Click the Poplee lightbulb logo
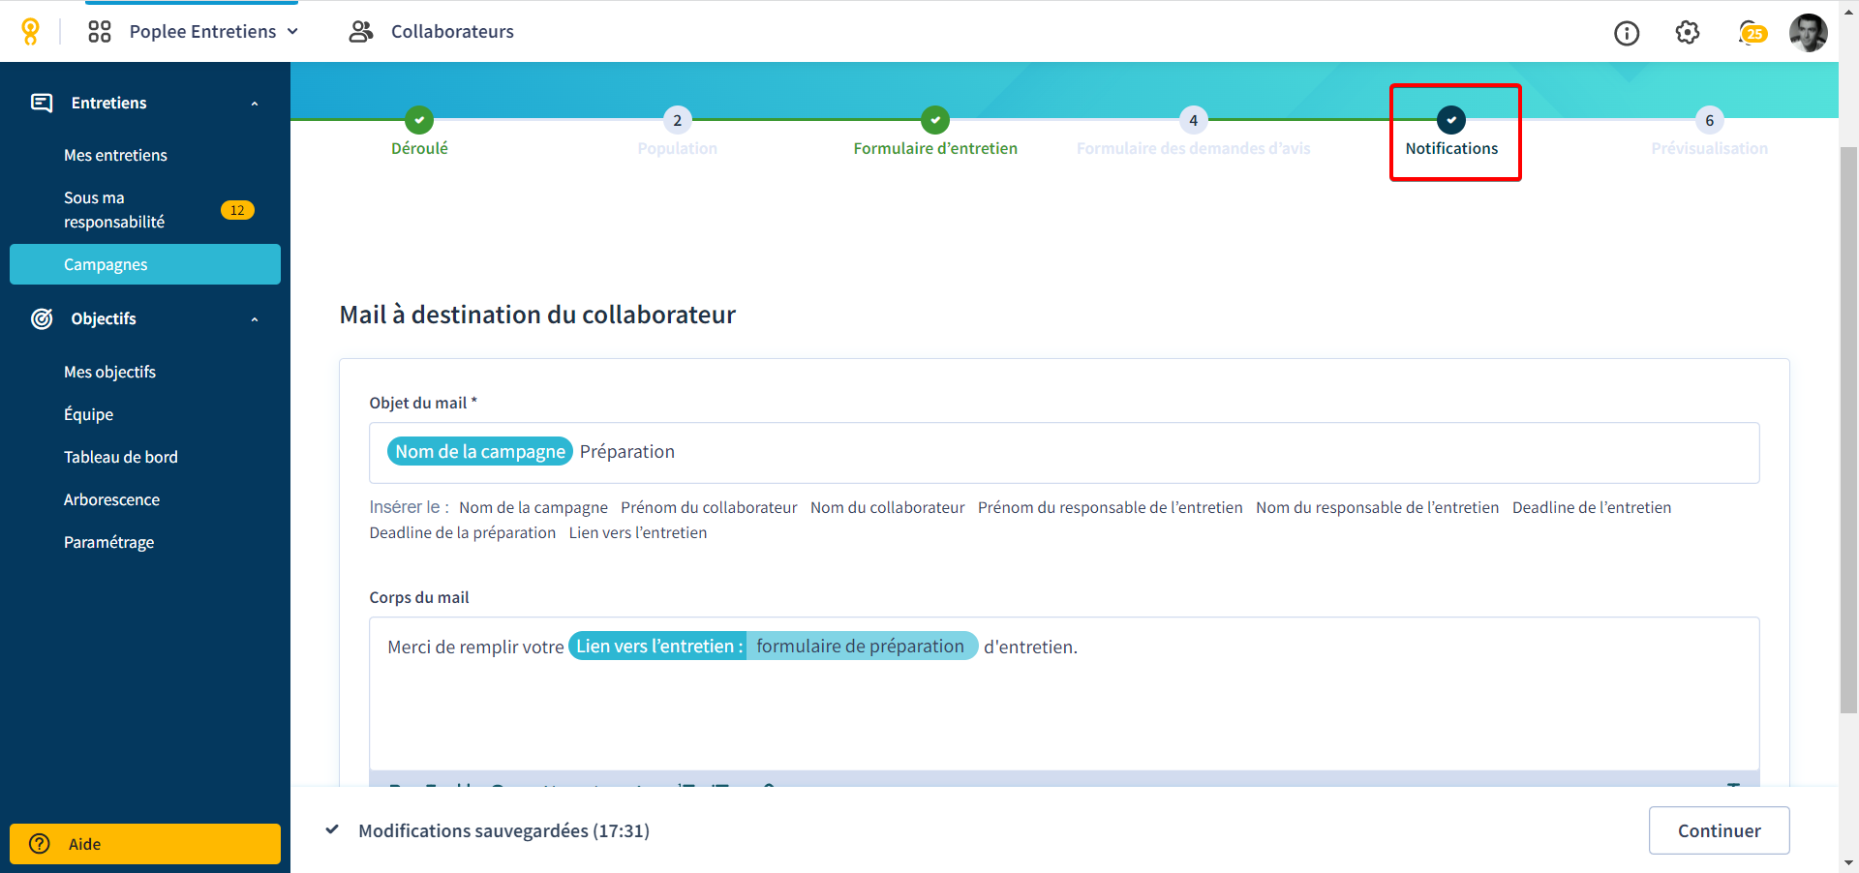The height and width of the screenshot is (873, 1859). pos(31,32)
